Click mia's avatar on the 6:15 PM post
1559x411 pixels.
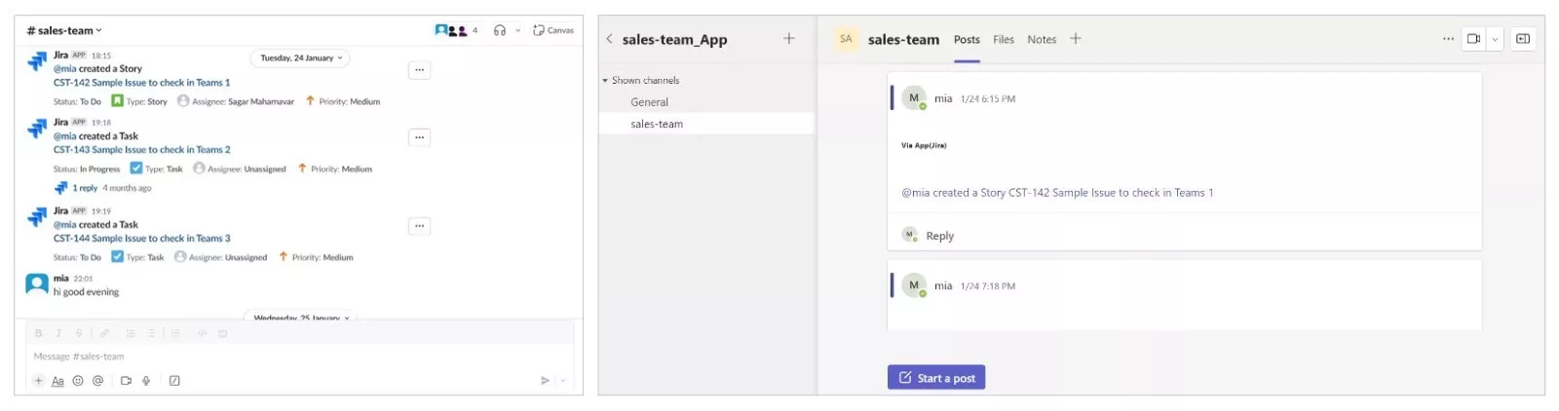(x=914, y=98)
